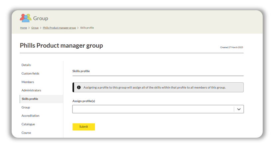
Task: Expand the Assign profile(s) dropdown arrow
Action: pos(239,109)
